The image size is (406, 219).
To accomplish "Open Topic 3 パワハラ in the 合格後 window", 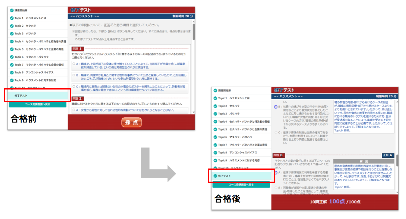I will click(x=242, y=114).
